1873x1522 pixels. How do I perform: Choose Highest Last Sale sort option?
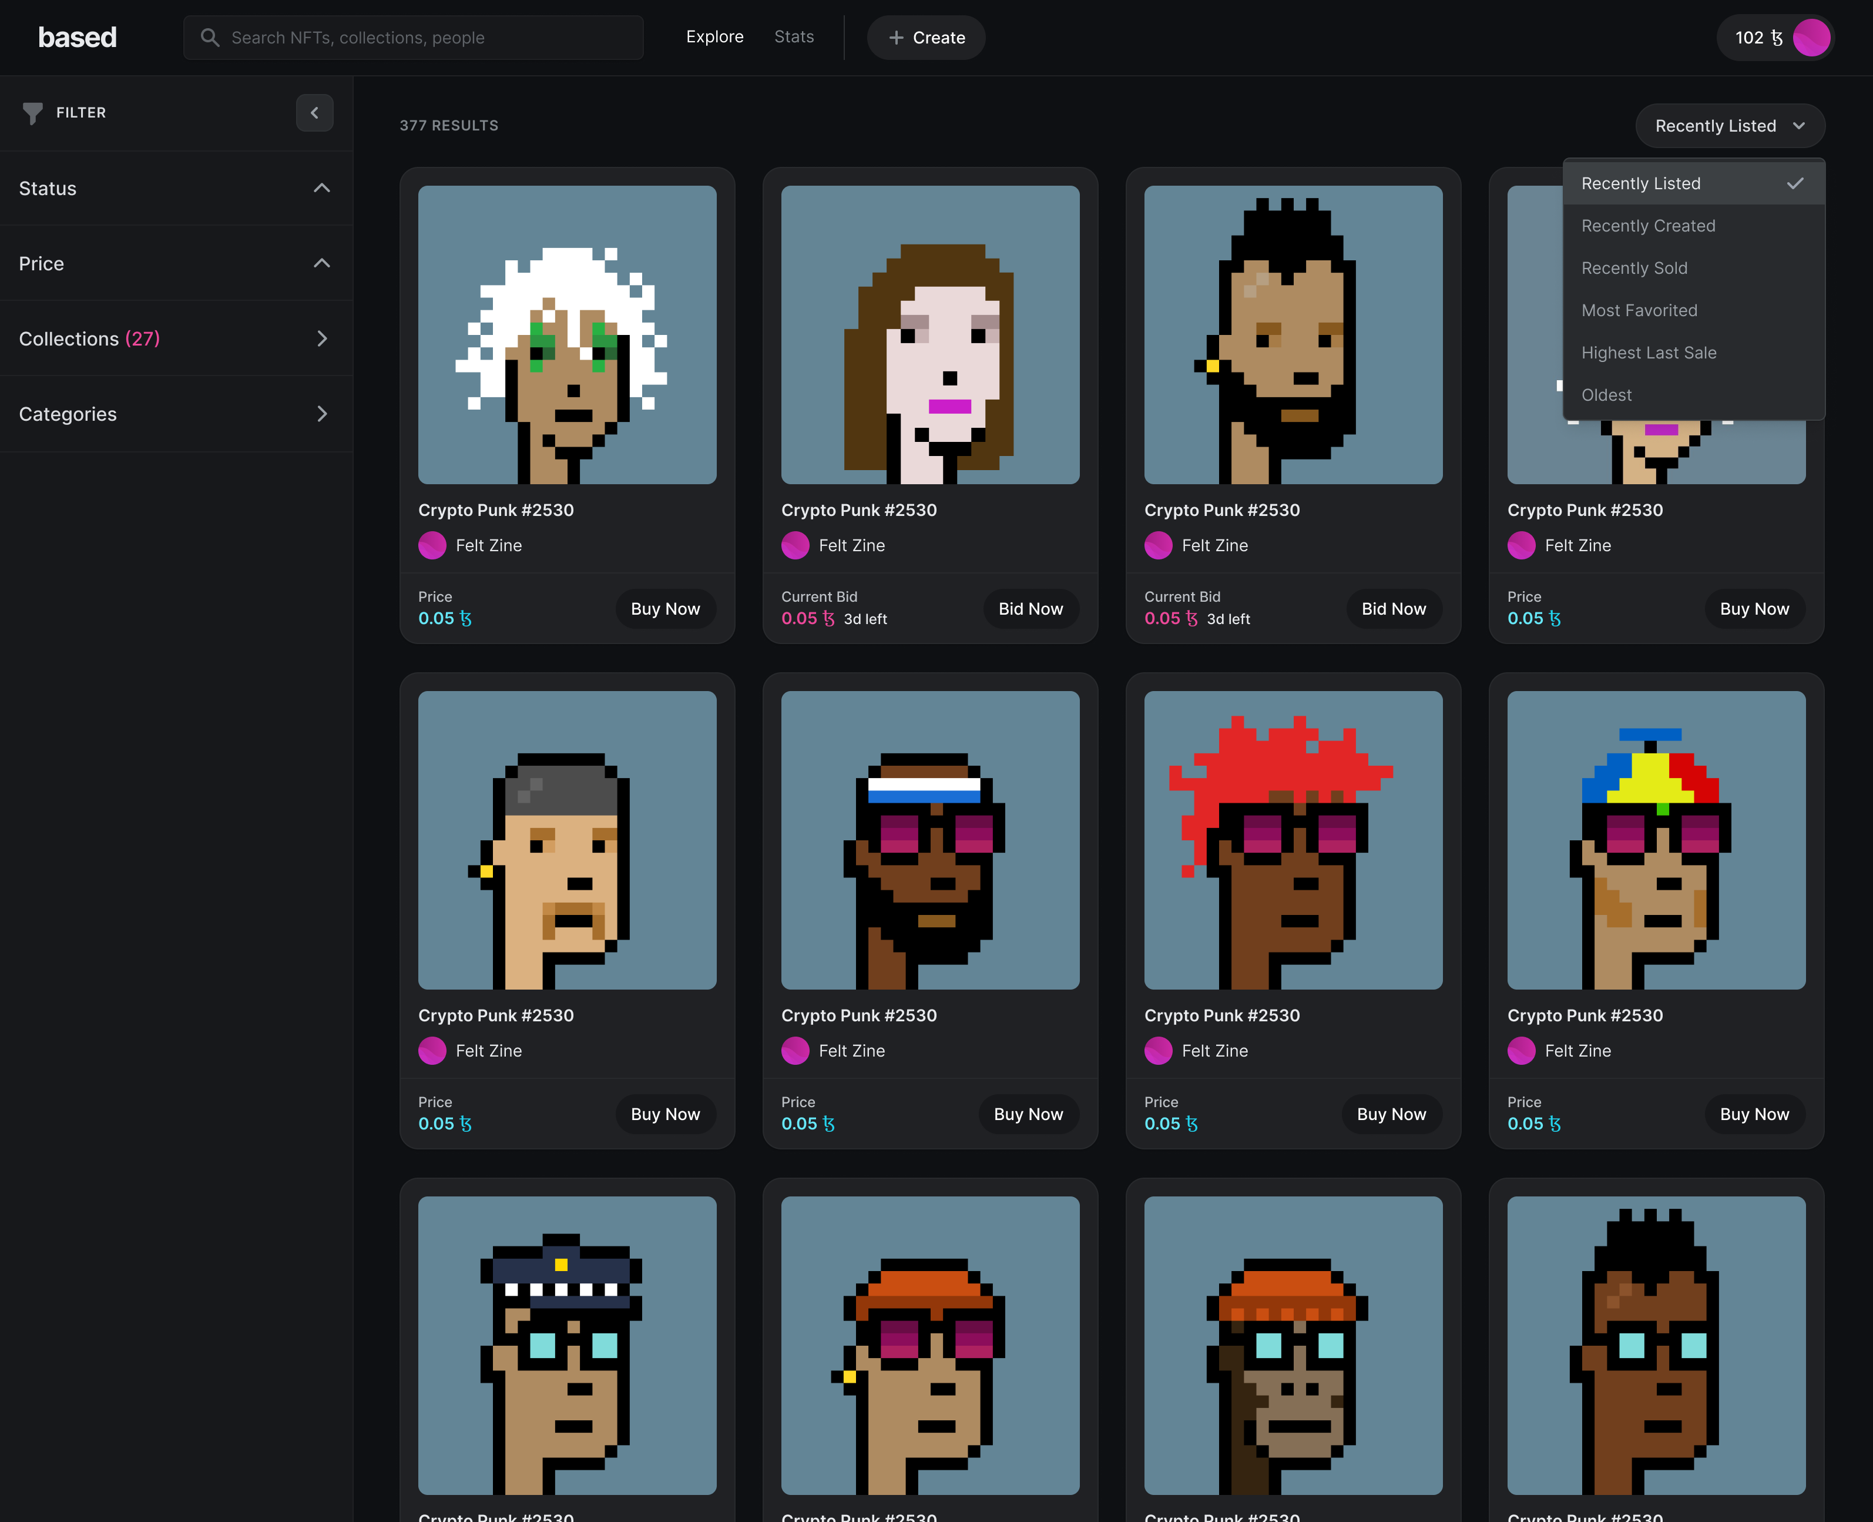pyautogui.click(x=1693, y=353)
